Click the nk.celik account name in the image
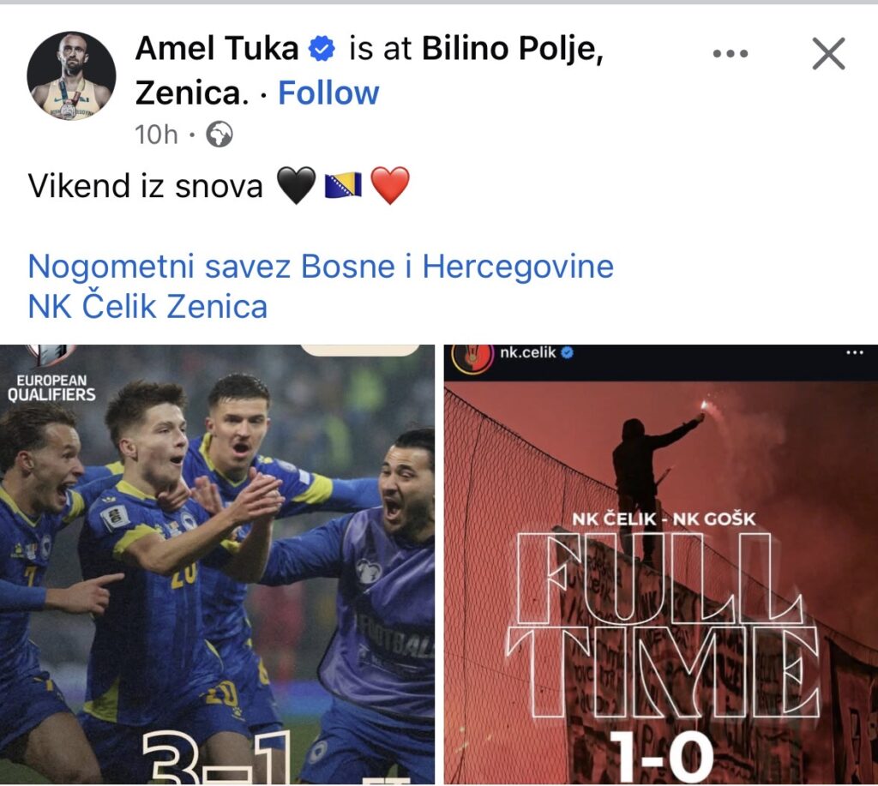 tap(528, 352)
